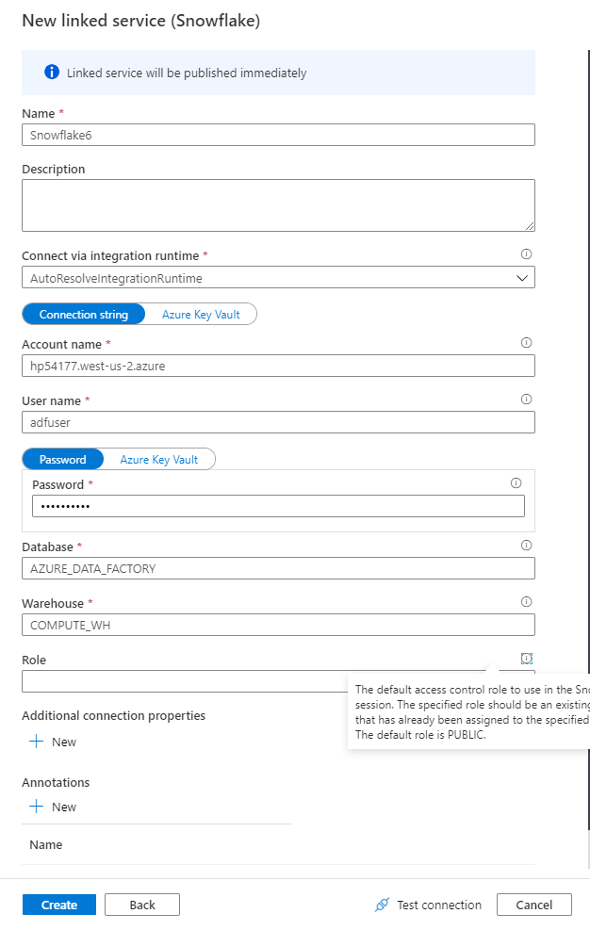The height and width of the screenshot is (930, 590).
Task: Focus the Role input field
Action: click(179, 681)
